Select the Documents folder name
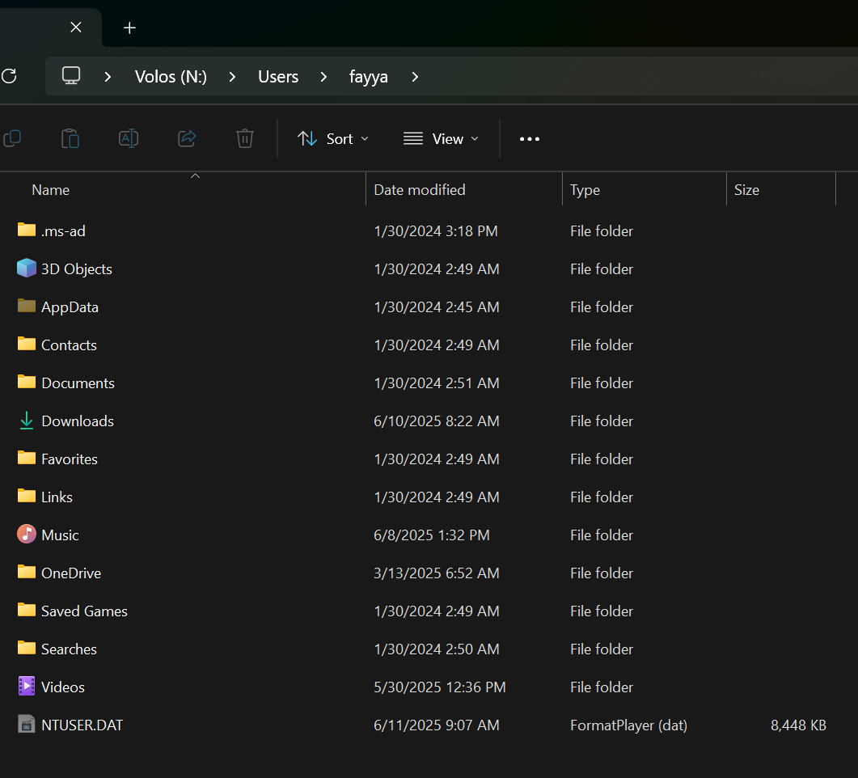This screenshot has width=858, height=778. click(x=78, y=383)
